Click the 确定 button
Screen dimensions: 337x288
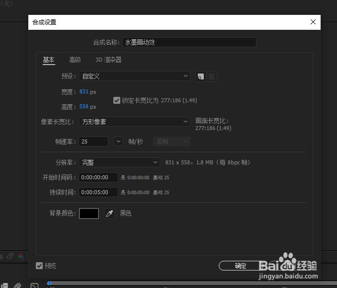240,266
